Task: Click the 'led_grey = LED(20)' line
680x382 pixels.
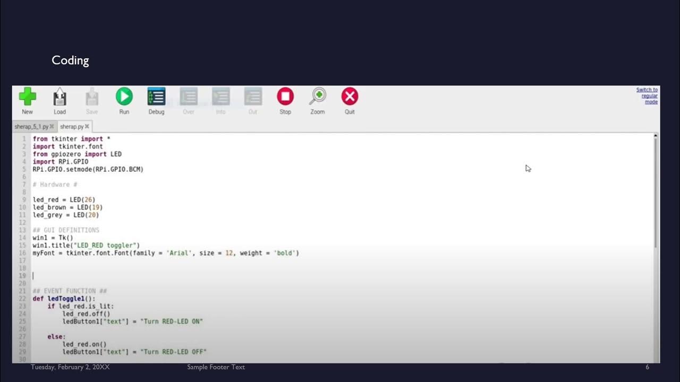Action: coord(66,215)
